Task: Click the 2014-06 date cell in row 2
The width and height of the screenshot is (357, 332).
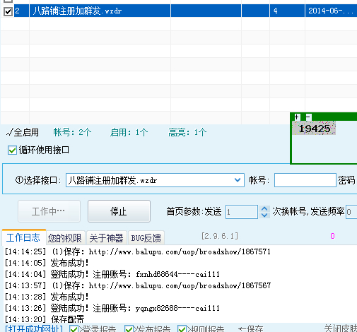Action: click(331, 11)
